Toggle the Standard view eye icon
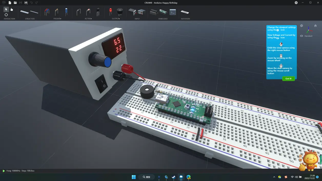322x181 pixels. point(301,36)
